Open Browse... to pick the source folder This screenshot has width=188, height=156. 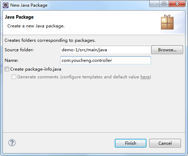167,50
